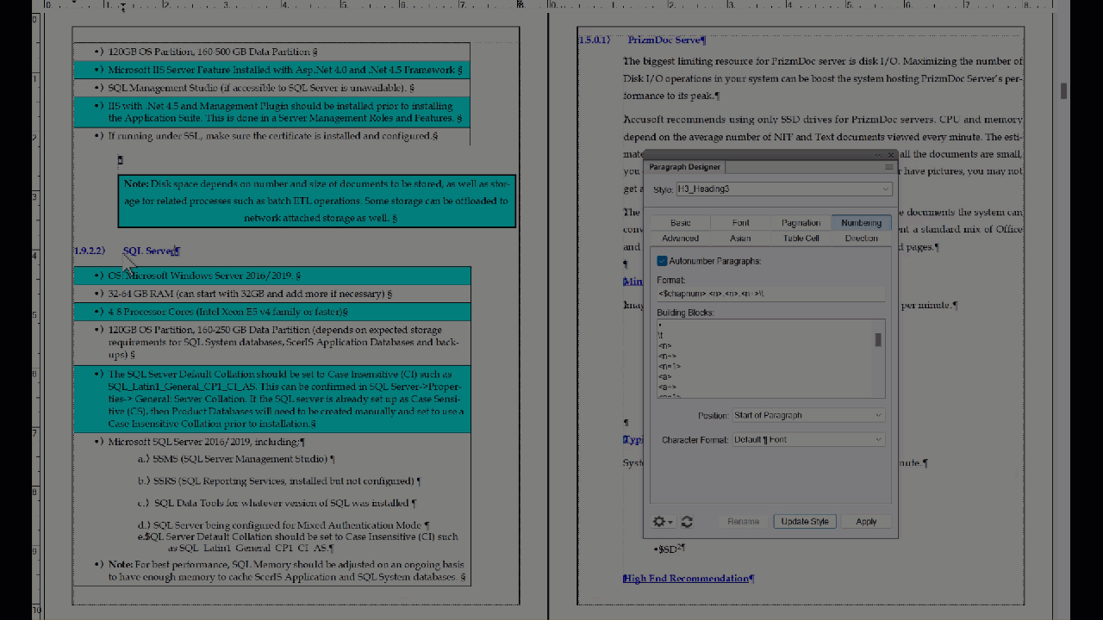
Task: Click the SQL Server heading in left page
Action: click(x=151, y=251)
